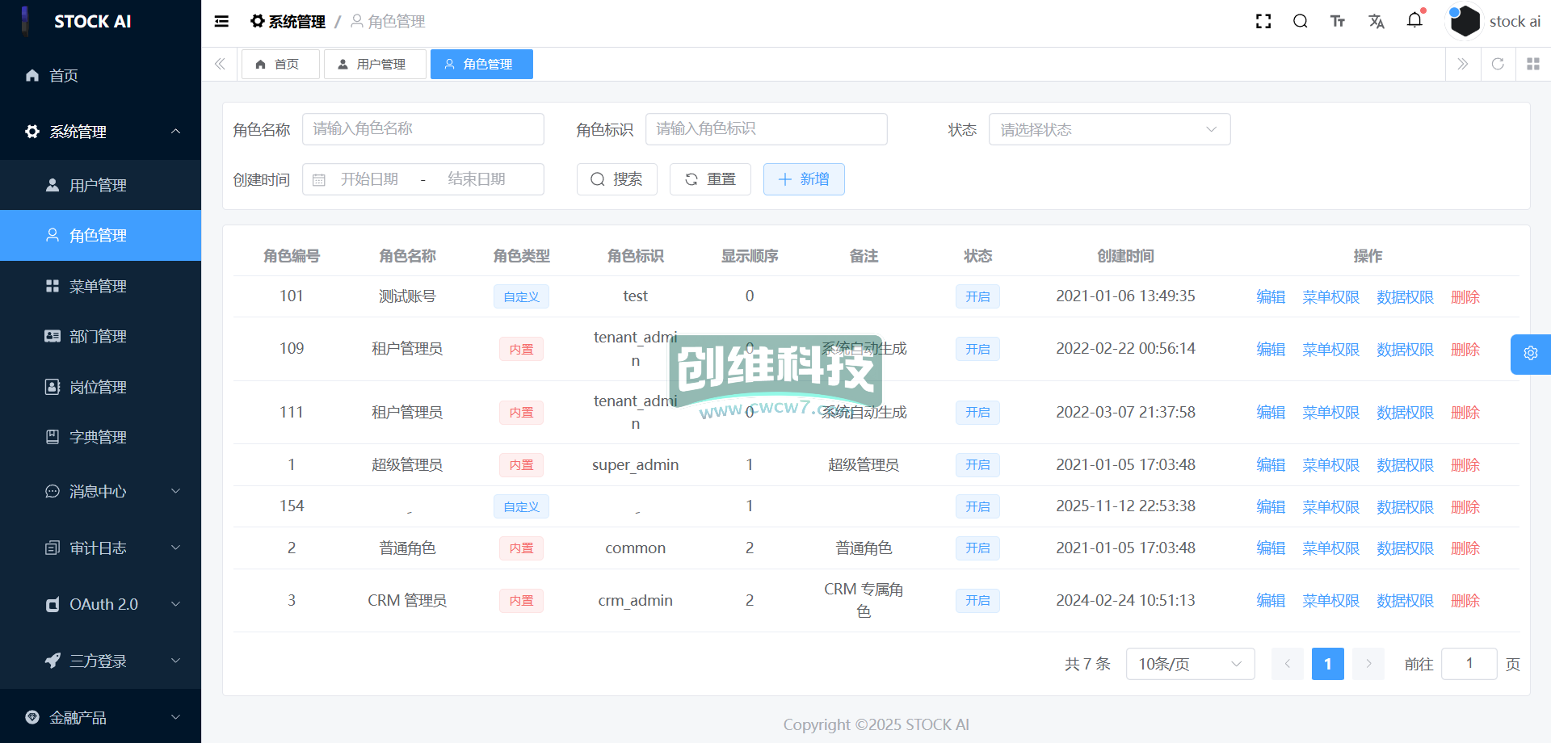1551x743 pixels.
Task: Click the refresh tab icon
Action: click(x=1498, y=64)
